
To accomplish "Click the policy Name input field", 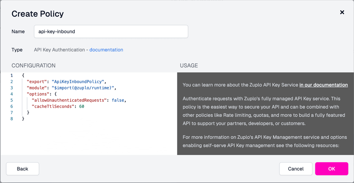I will pyautogui.click(x=111, y=31).
